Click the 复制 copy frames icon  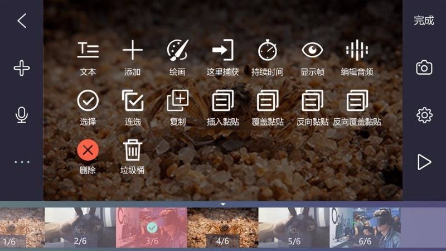[177, 101]
